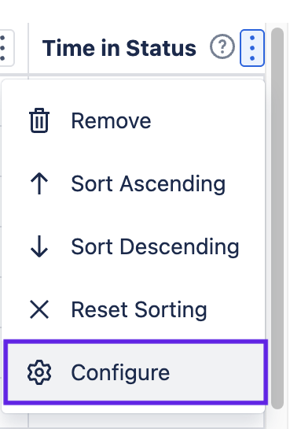Click the vertical scrollbar thumb
Viewport: 290px width, 429px height.
point(277,217)
